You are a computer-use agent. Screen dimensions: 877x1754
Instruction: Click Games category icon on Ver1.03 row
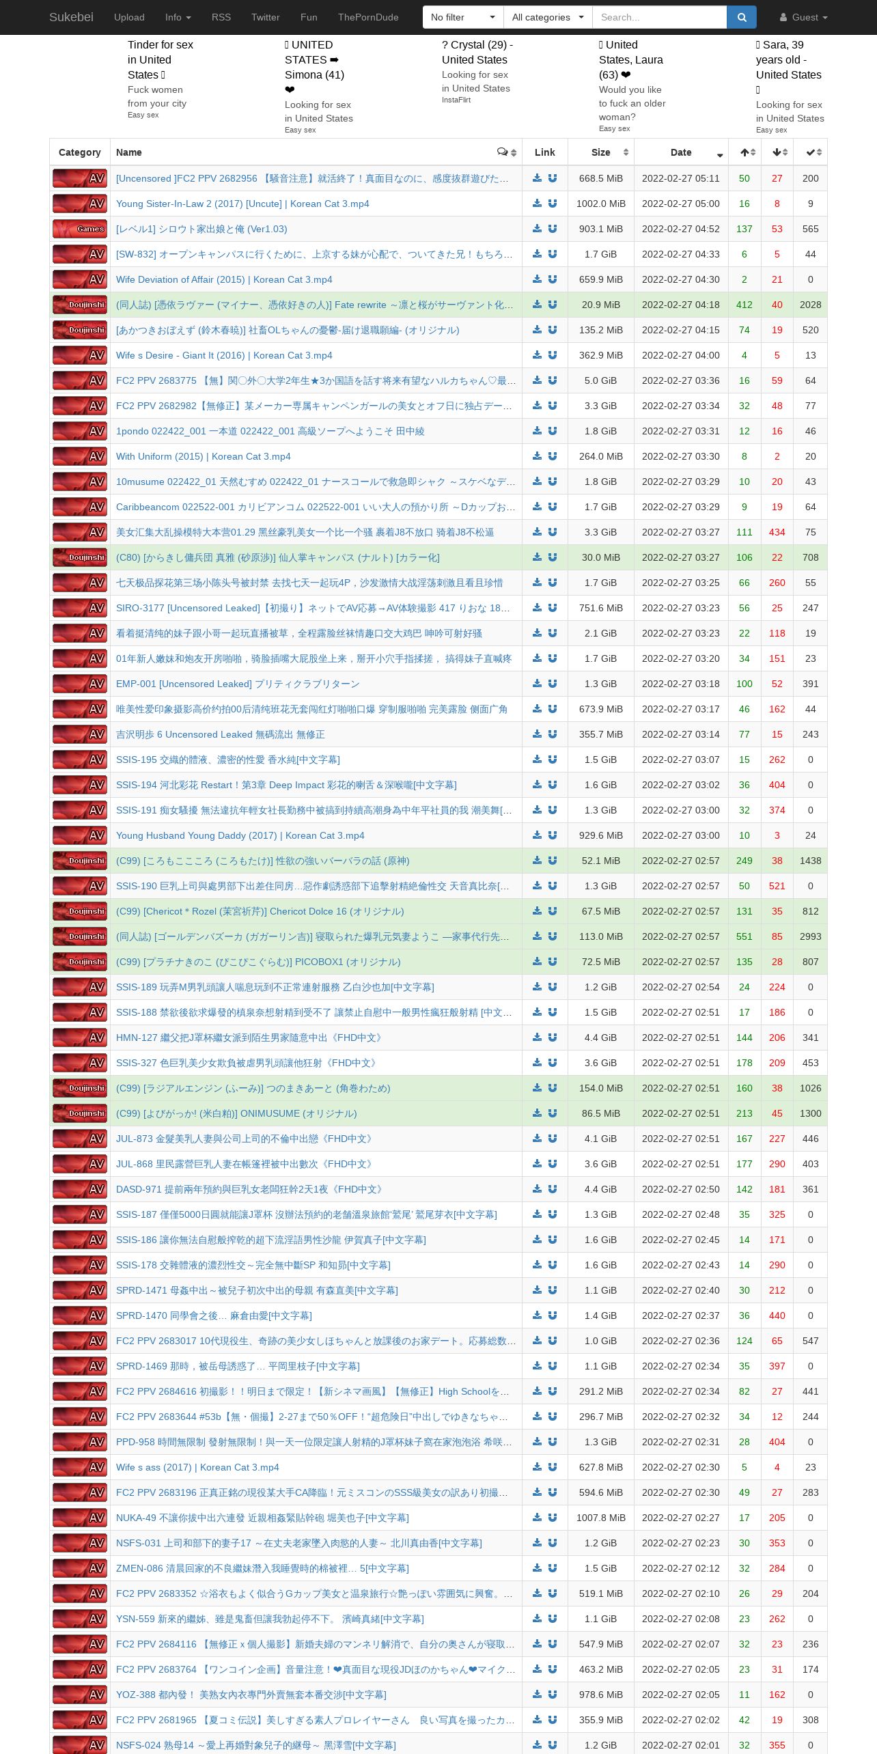coord(80,229)
